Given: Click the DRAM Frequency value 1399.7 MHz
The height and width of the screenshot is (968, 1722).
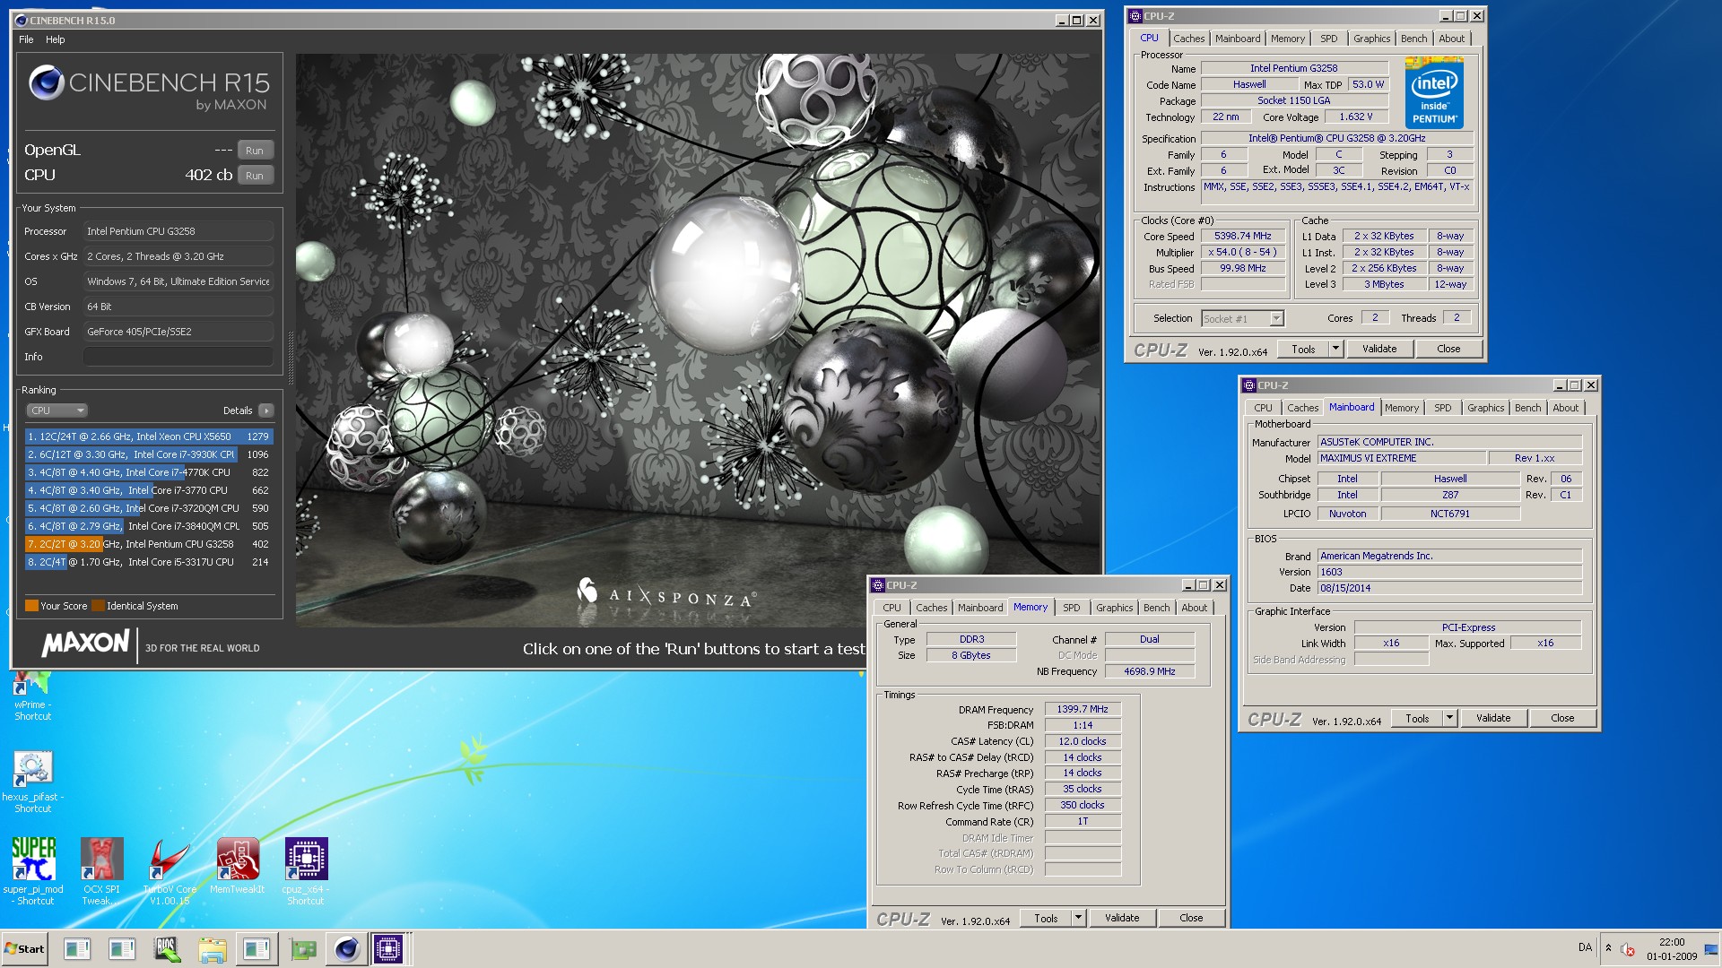Looking at the screenshot, I should pos(1083,709).
